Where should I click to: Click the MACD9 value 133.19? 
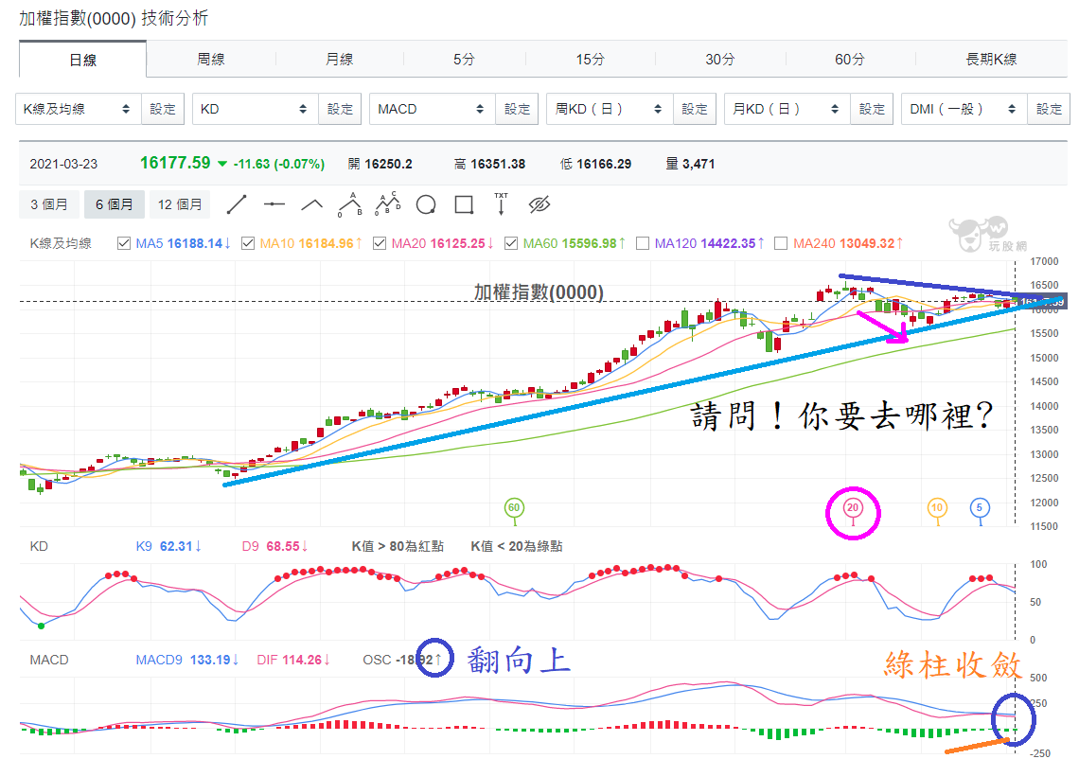click(x=210, y=660)
